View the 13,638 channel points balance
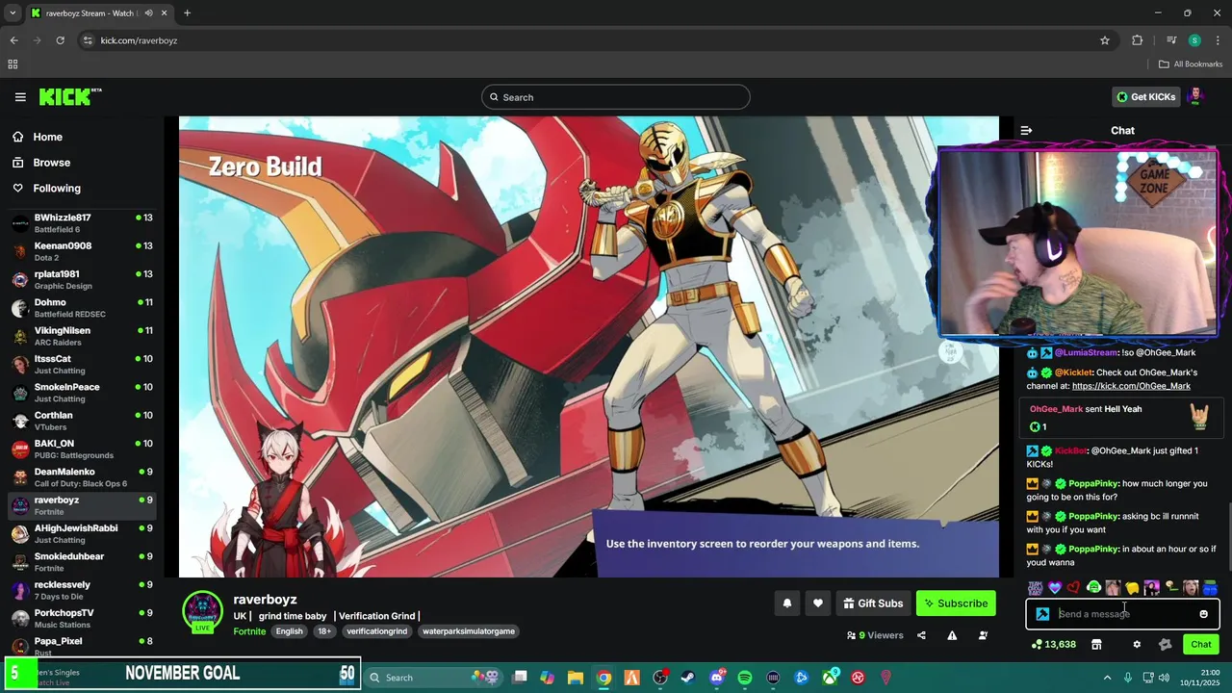This screenshot has width=1232, height=693. pyautogui.click(x=1054, y=645)
